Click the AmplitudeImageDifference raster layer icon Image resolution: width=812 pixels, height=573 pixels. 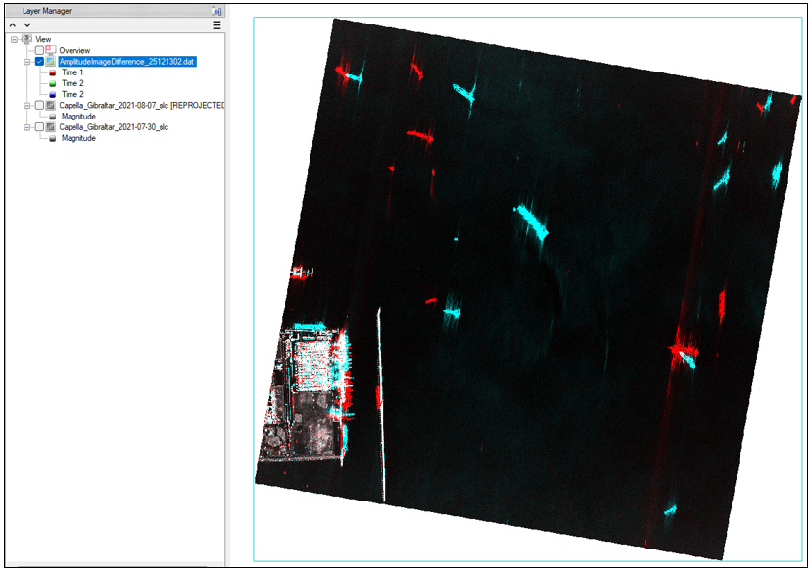click(50, 61)
